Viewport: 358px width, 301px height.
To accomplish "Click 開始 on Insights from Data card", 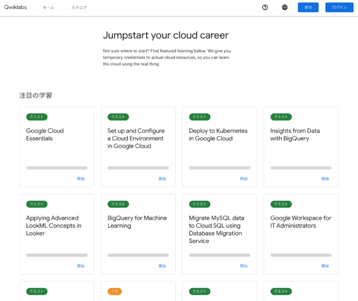I will 325,178.
